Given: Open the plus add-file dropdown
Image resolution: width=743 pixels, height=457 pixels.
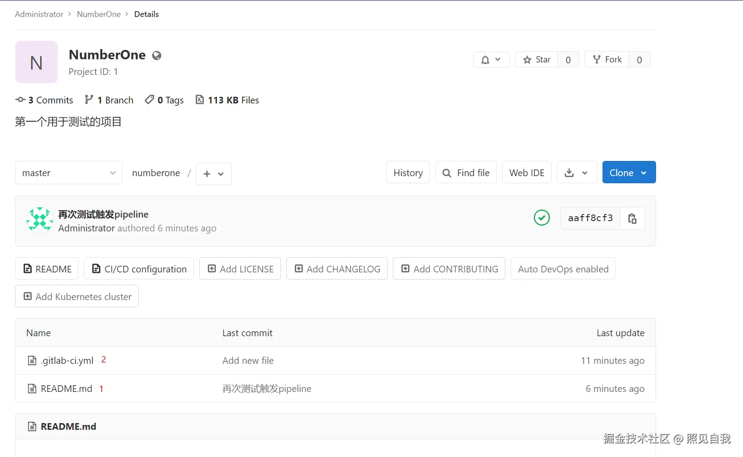Looking at the screenshot, I should (x=214, y=173).
